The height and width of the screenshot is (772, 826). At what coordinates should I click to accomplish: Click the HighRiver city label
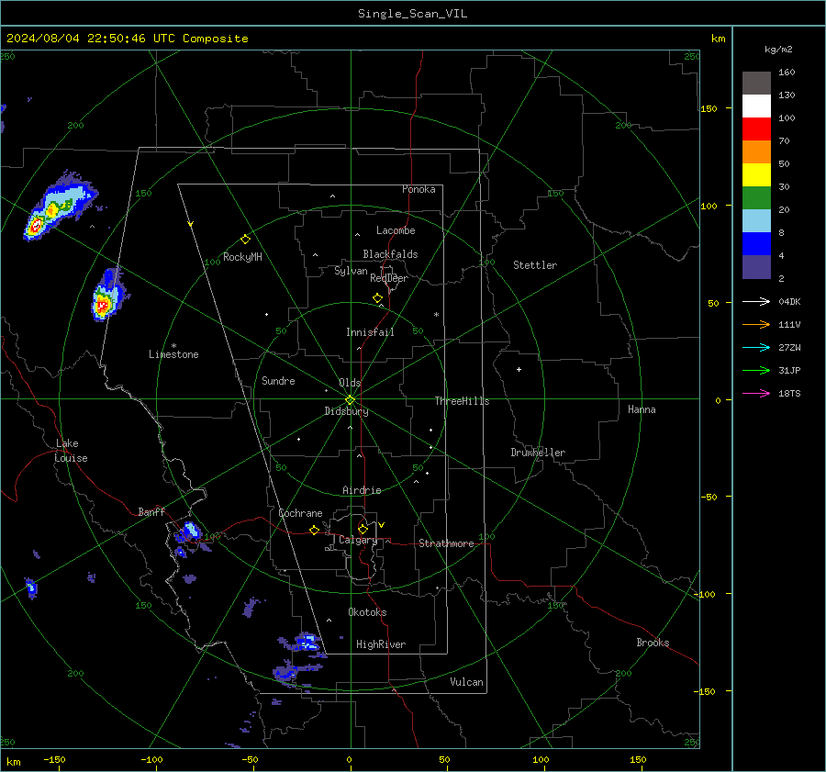pyautogui.click(x=381, y=644)
